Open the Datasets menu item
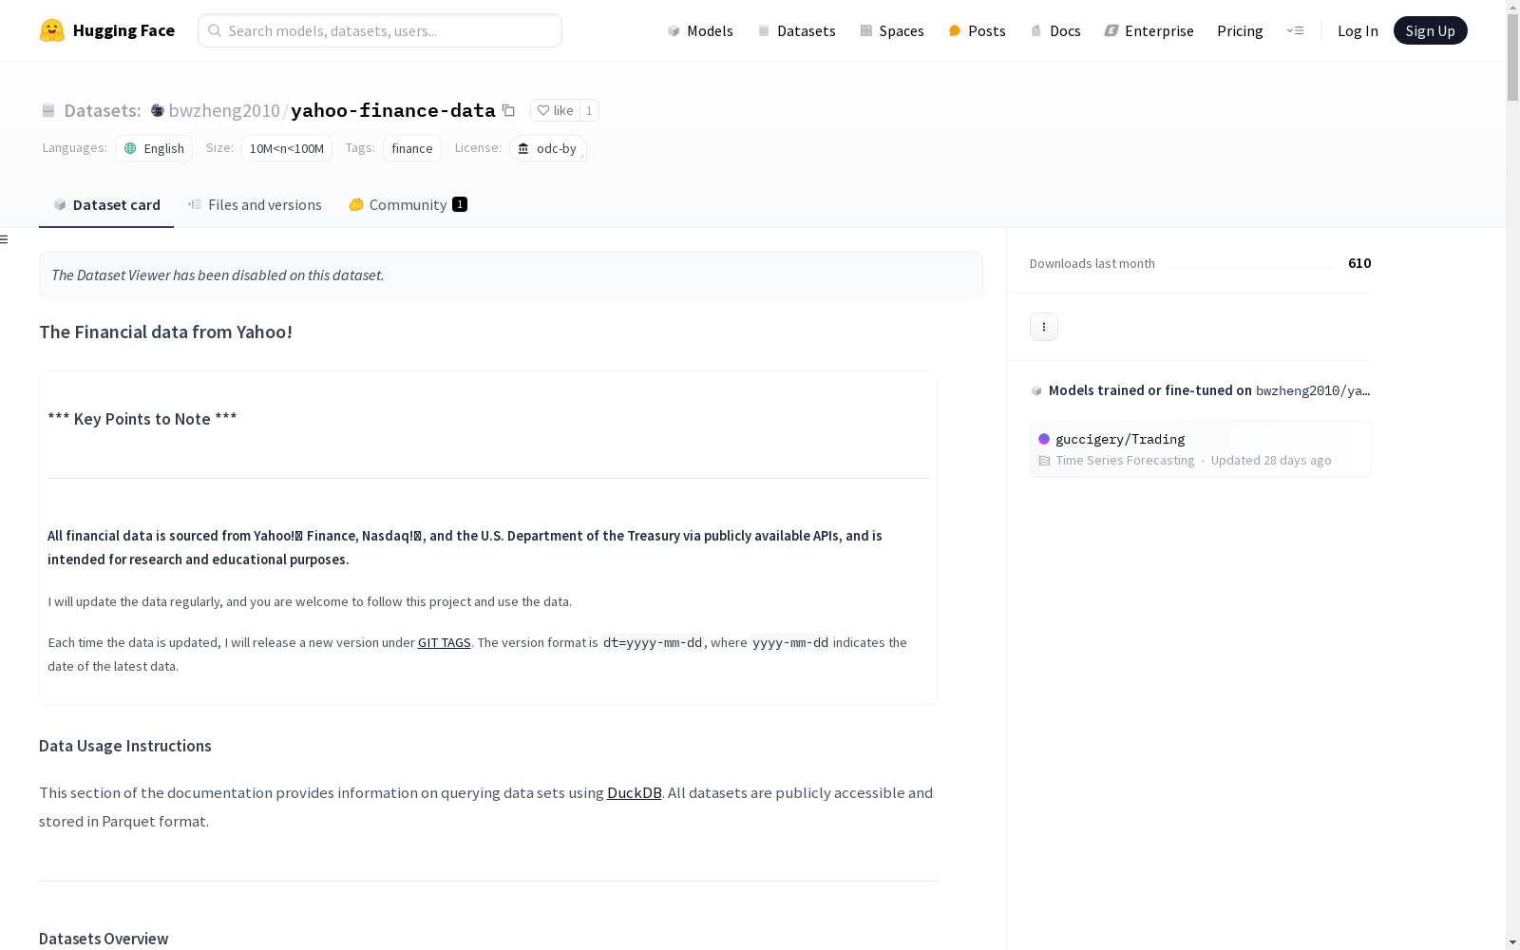 [x=796, y=30]
